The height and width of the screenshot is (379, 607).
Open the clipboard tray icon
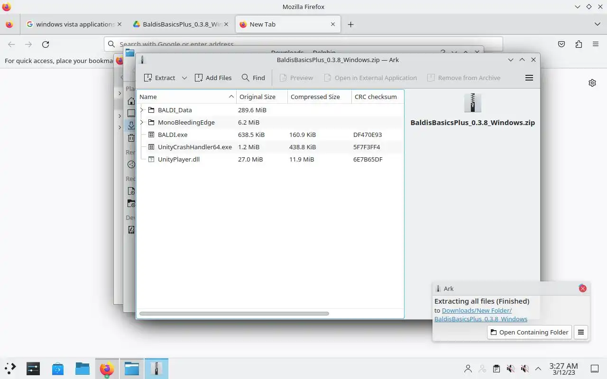496,368
